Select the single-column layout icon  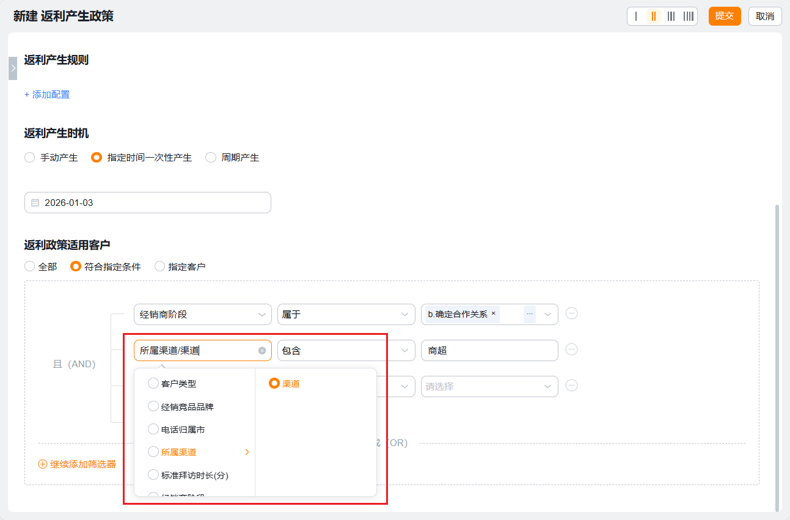(636, 16)
